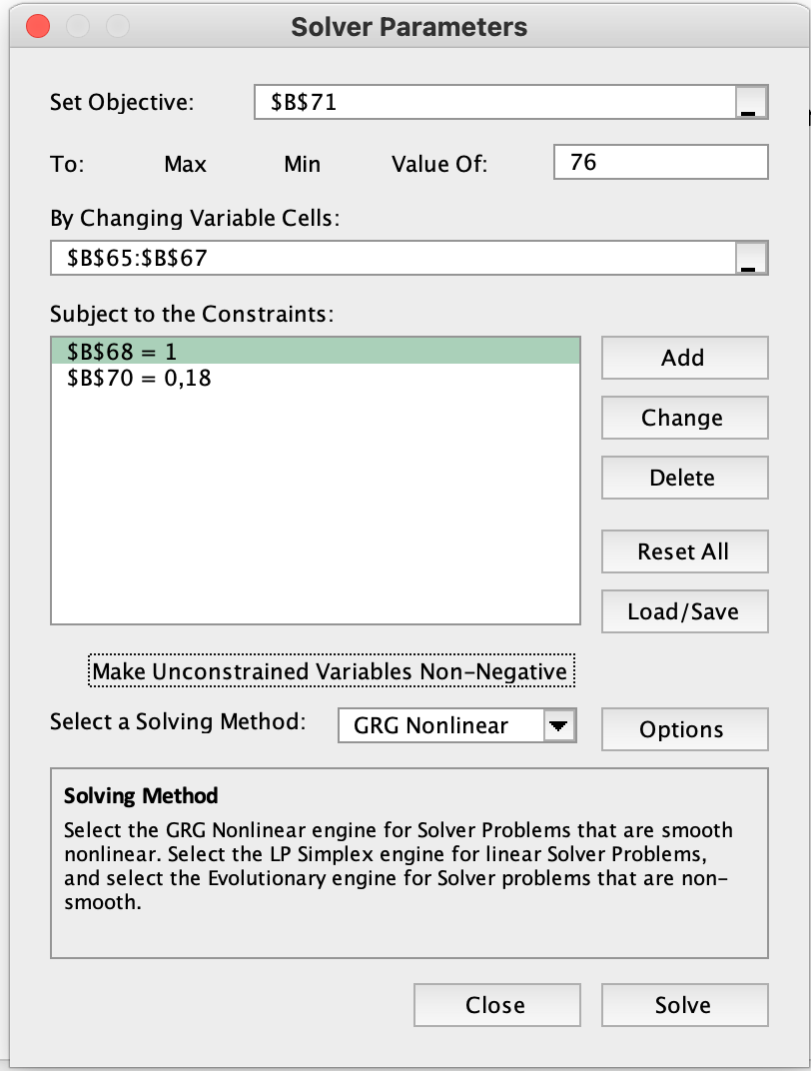Open solver Options
This screenshot has height=1071, width=811.
click(685, 729)
